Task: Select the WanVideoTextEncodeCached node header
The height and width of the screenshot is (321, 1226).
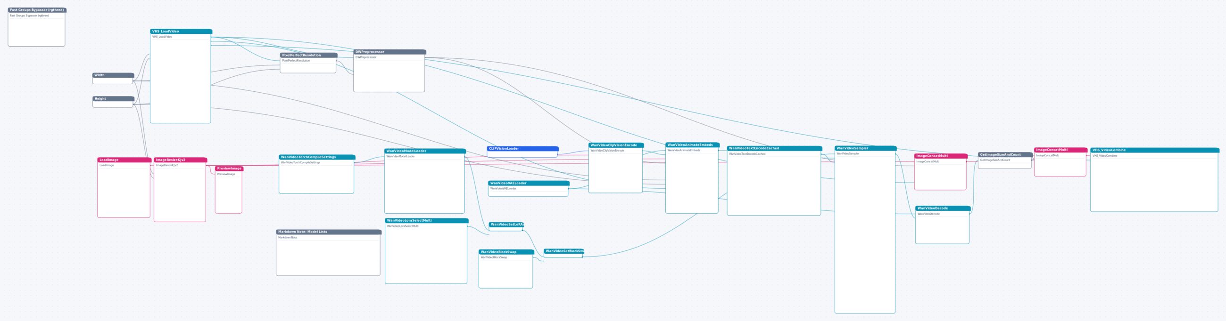Action: point(774,148)
